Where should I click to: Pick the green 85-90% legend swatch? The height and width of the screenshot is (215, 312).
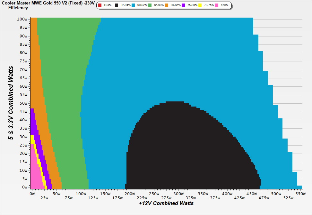[150, 5]
